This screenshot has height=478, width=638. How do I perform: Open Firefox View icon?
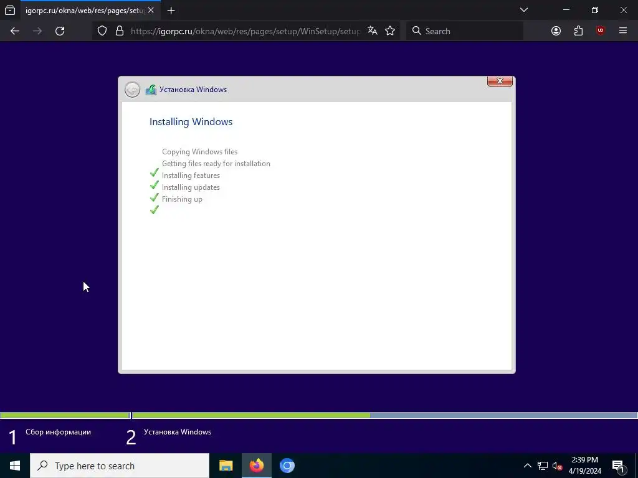point(10,10)
